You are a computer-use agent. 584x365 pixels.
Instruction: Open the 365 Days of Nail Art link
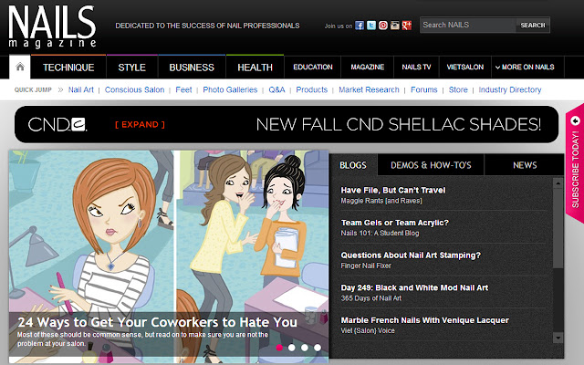point(371,298)
